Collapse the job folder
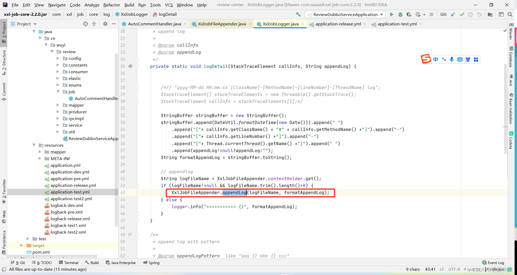Screen dimensions: 517x275 tap(58, 92)
